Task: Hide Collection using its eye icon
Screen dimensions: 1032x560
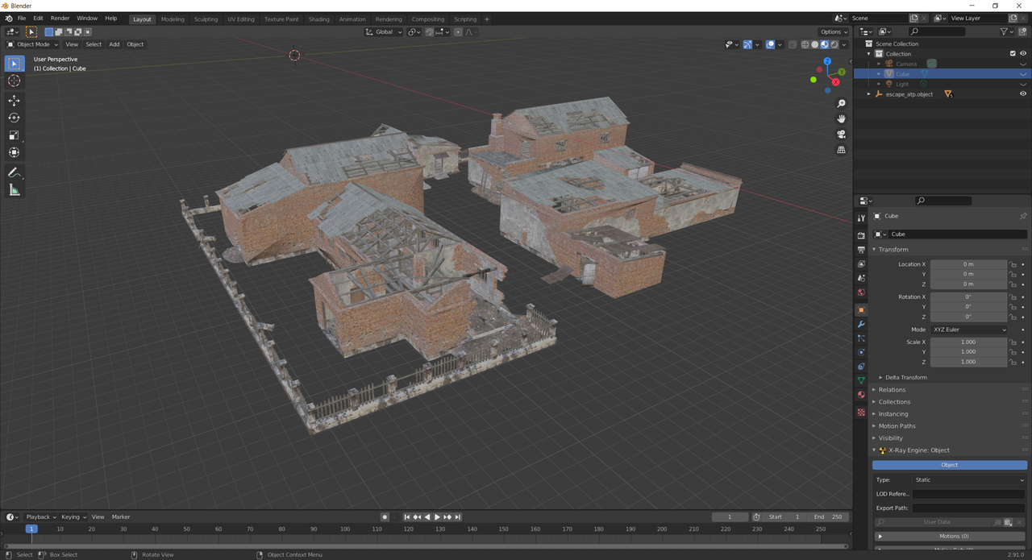Action: 1023,54
